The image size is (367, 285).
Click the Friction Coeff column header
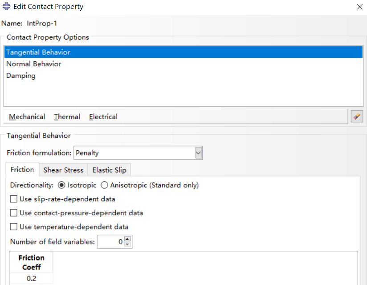coord(31,262)
